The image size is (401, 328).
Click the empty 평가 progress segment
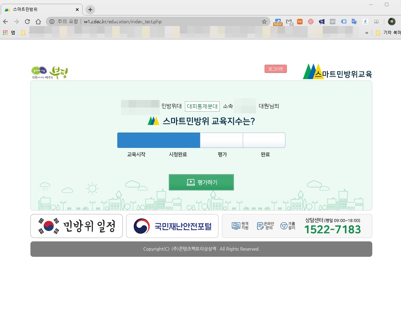[222, 140]
